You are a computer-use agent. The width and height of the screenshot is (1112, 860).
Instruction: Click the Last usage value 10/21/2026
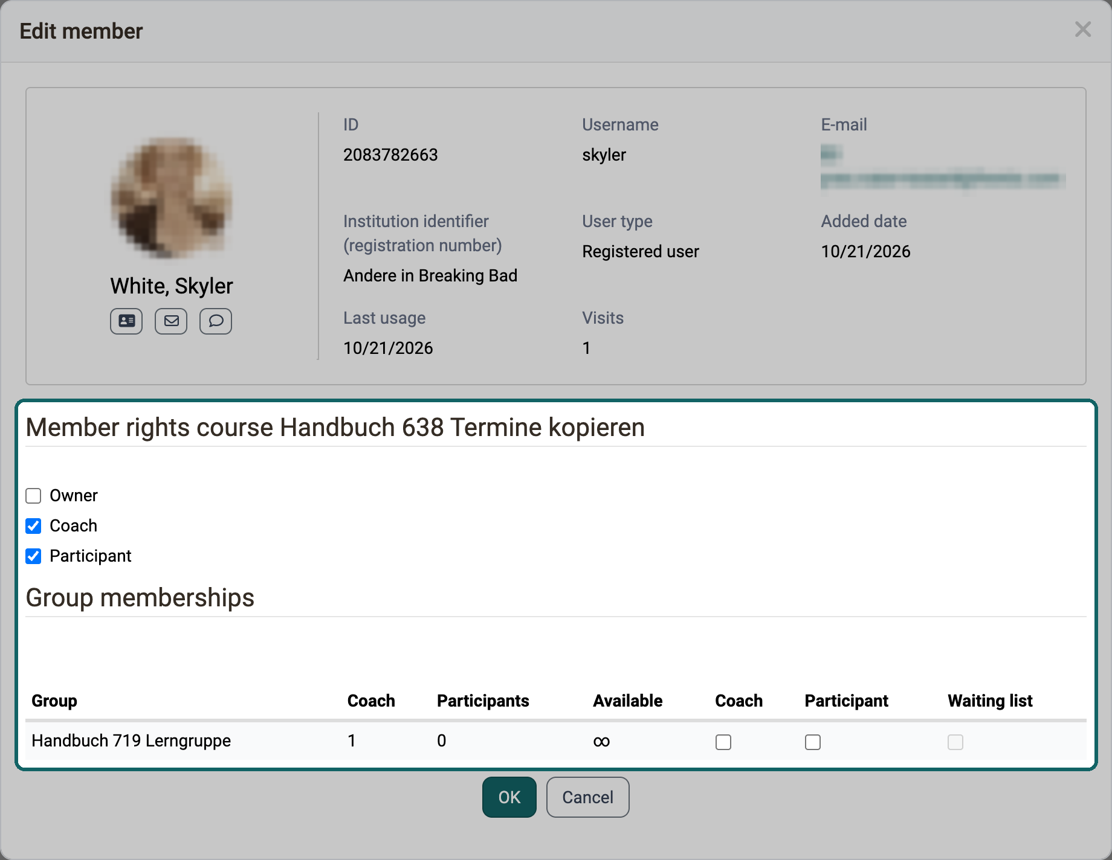pos(388,348)
